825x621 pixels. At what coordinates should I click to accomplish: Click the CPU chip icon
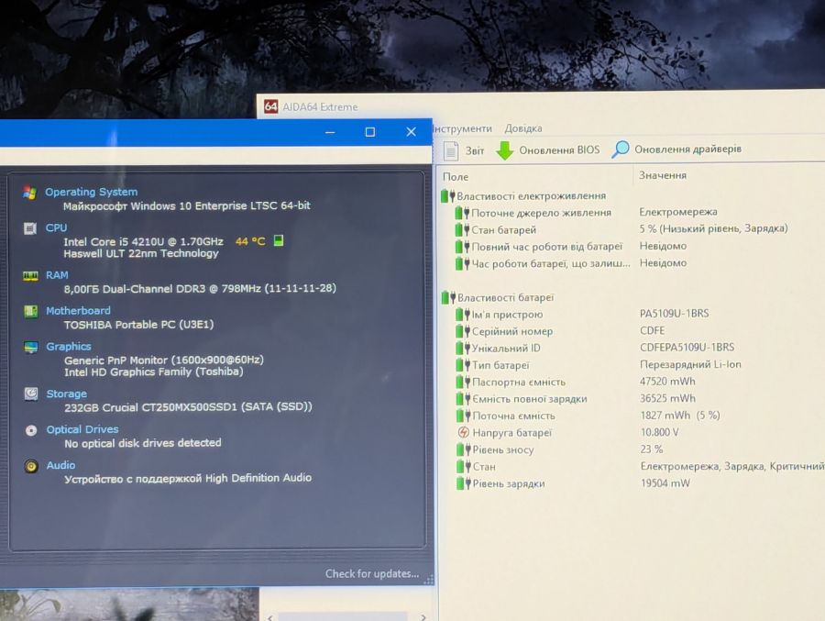point(30,228)
